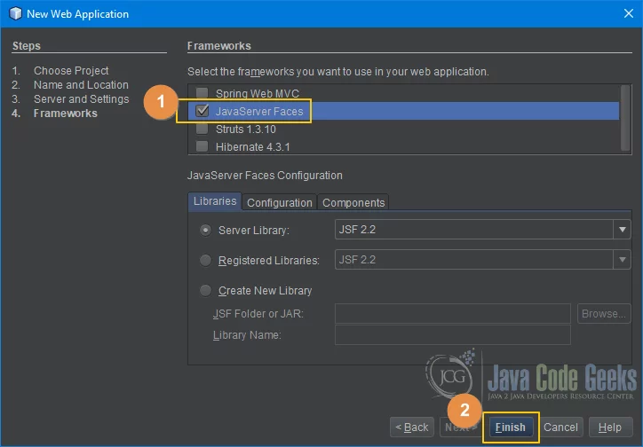Viewport: 643px width, 447px height.
Task: Select the Hibernate 4.3.1 row text
Action: 252,147
